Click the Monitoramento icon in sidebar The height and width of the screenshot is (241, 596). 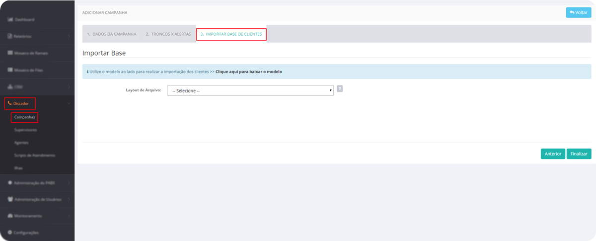[10, 216]
